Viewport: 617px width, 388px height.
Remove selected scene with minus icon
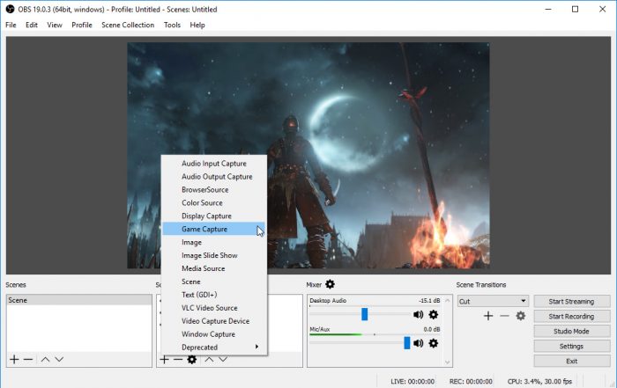(28, 359)
